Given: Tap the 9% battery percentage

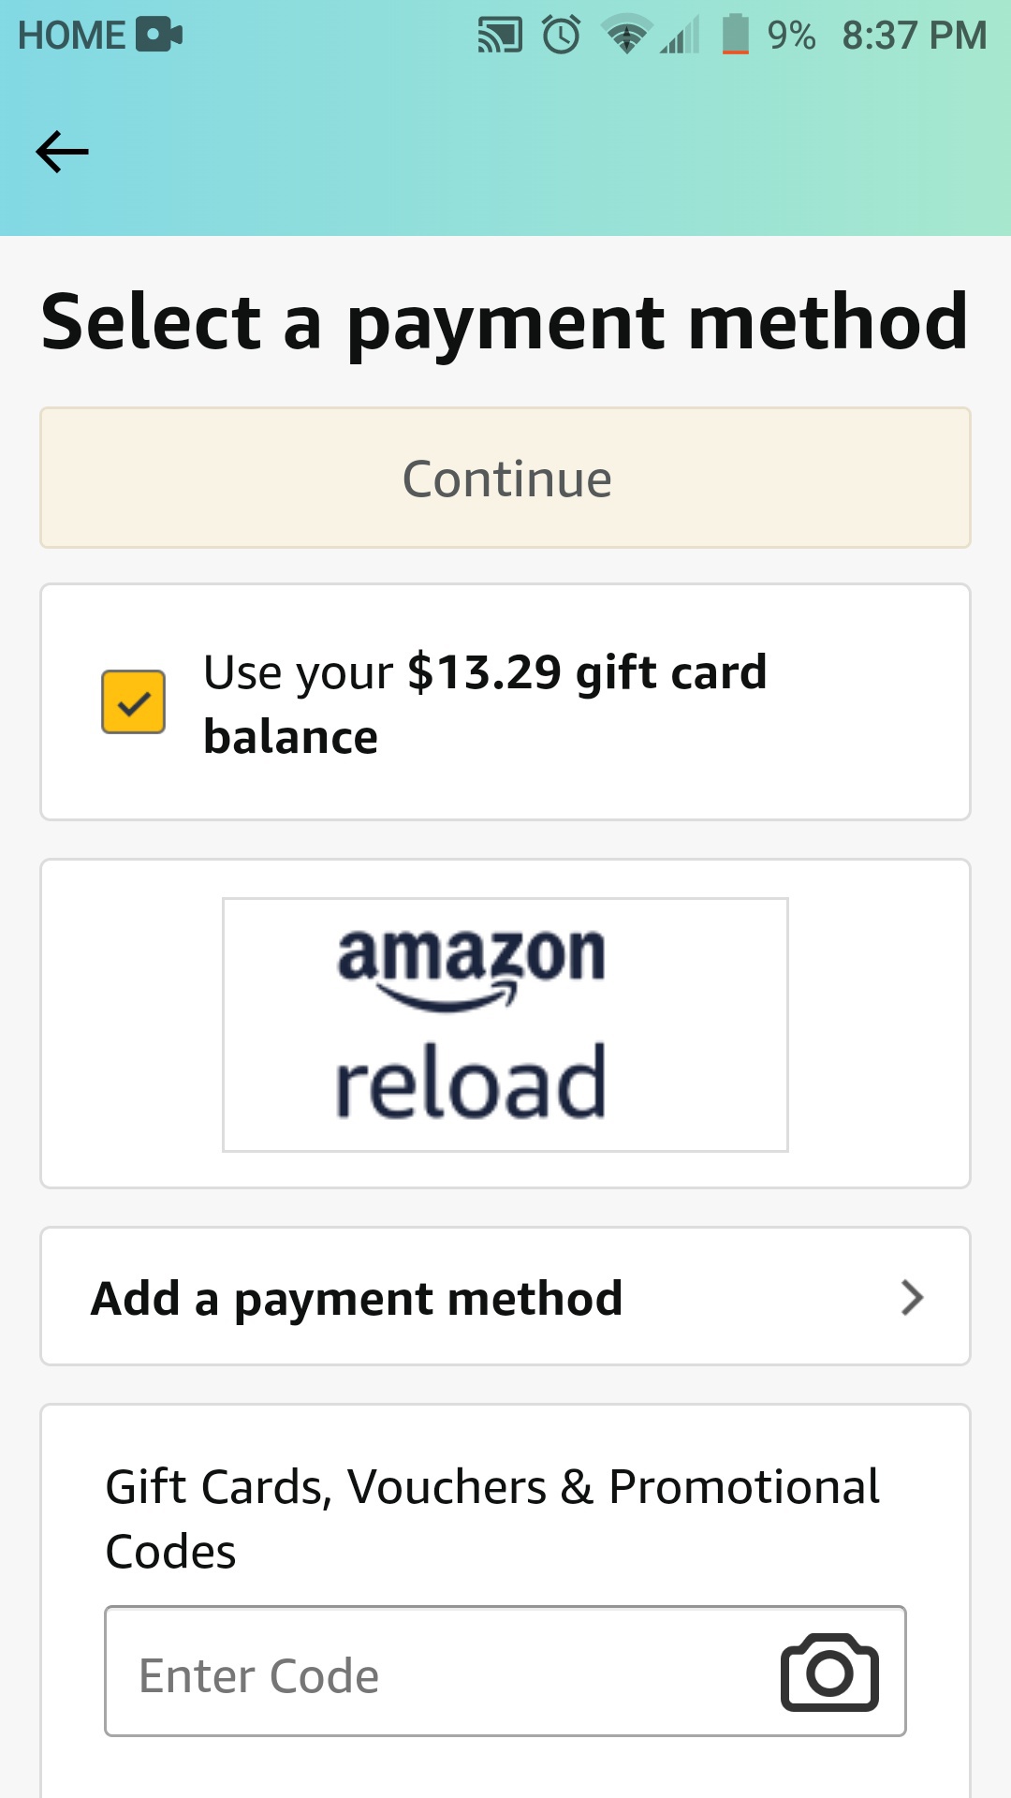Looking at the screenshot, I should (791, 36).
